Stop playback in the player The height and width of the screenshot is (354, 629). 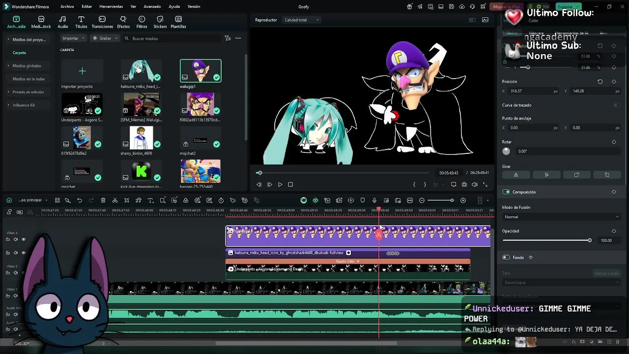pos(290,184)
